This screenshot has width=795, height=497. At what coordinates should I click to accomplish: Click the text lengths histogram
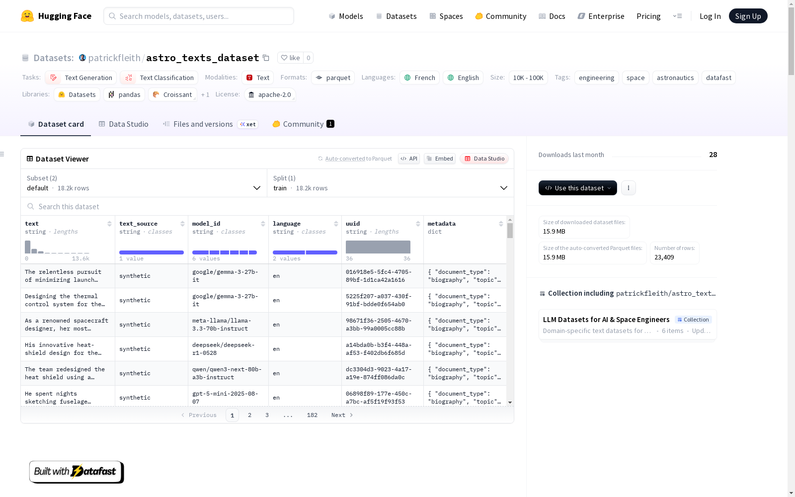pos(57,247)
